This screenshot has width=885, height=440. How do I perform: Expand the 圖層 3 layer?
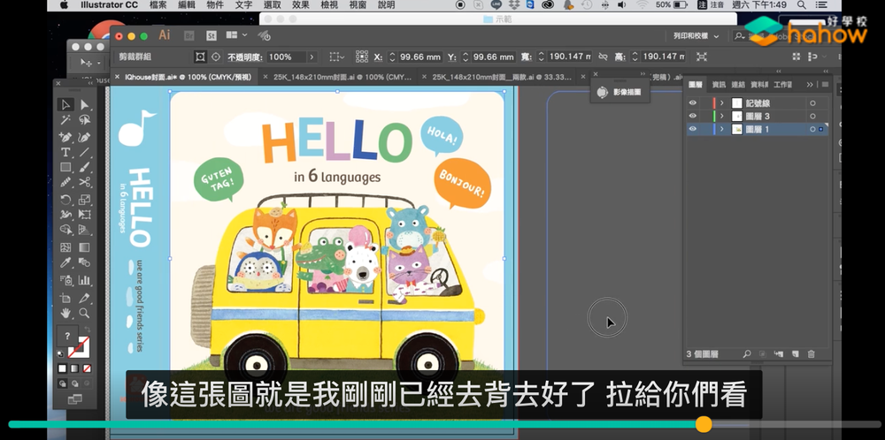[722, 116]
